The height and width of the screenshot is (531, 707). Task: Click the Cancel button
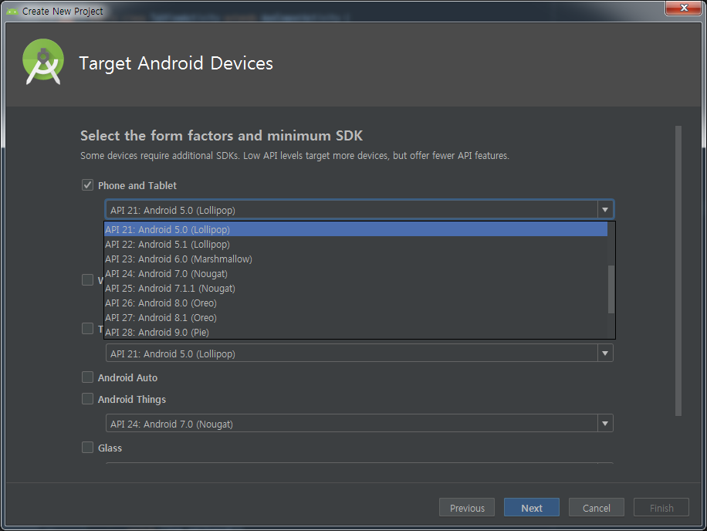click(596, 508)
